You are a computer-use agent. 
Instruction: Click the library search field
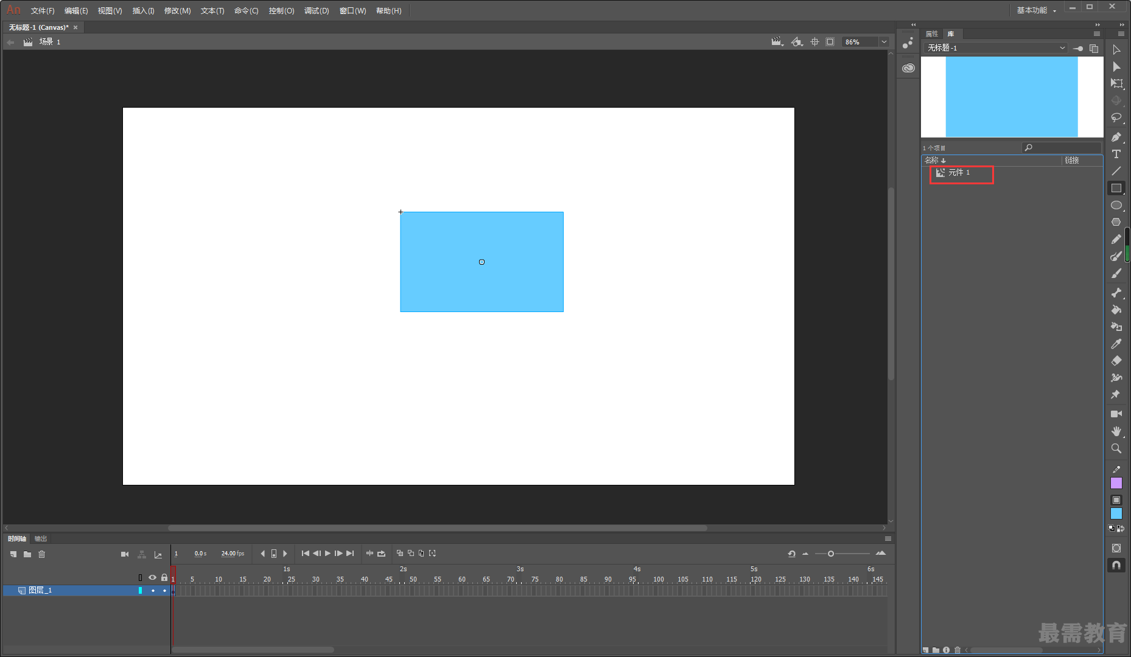tap(1062, 148)
